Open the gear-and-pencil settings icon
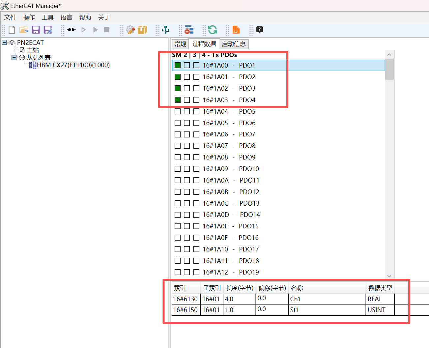The image size is (429, 348). [130, 30]
